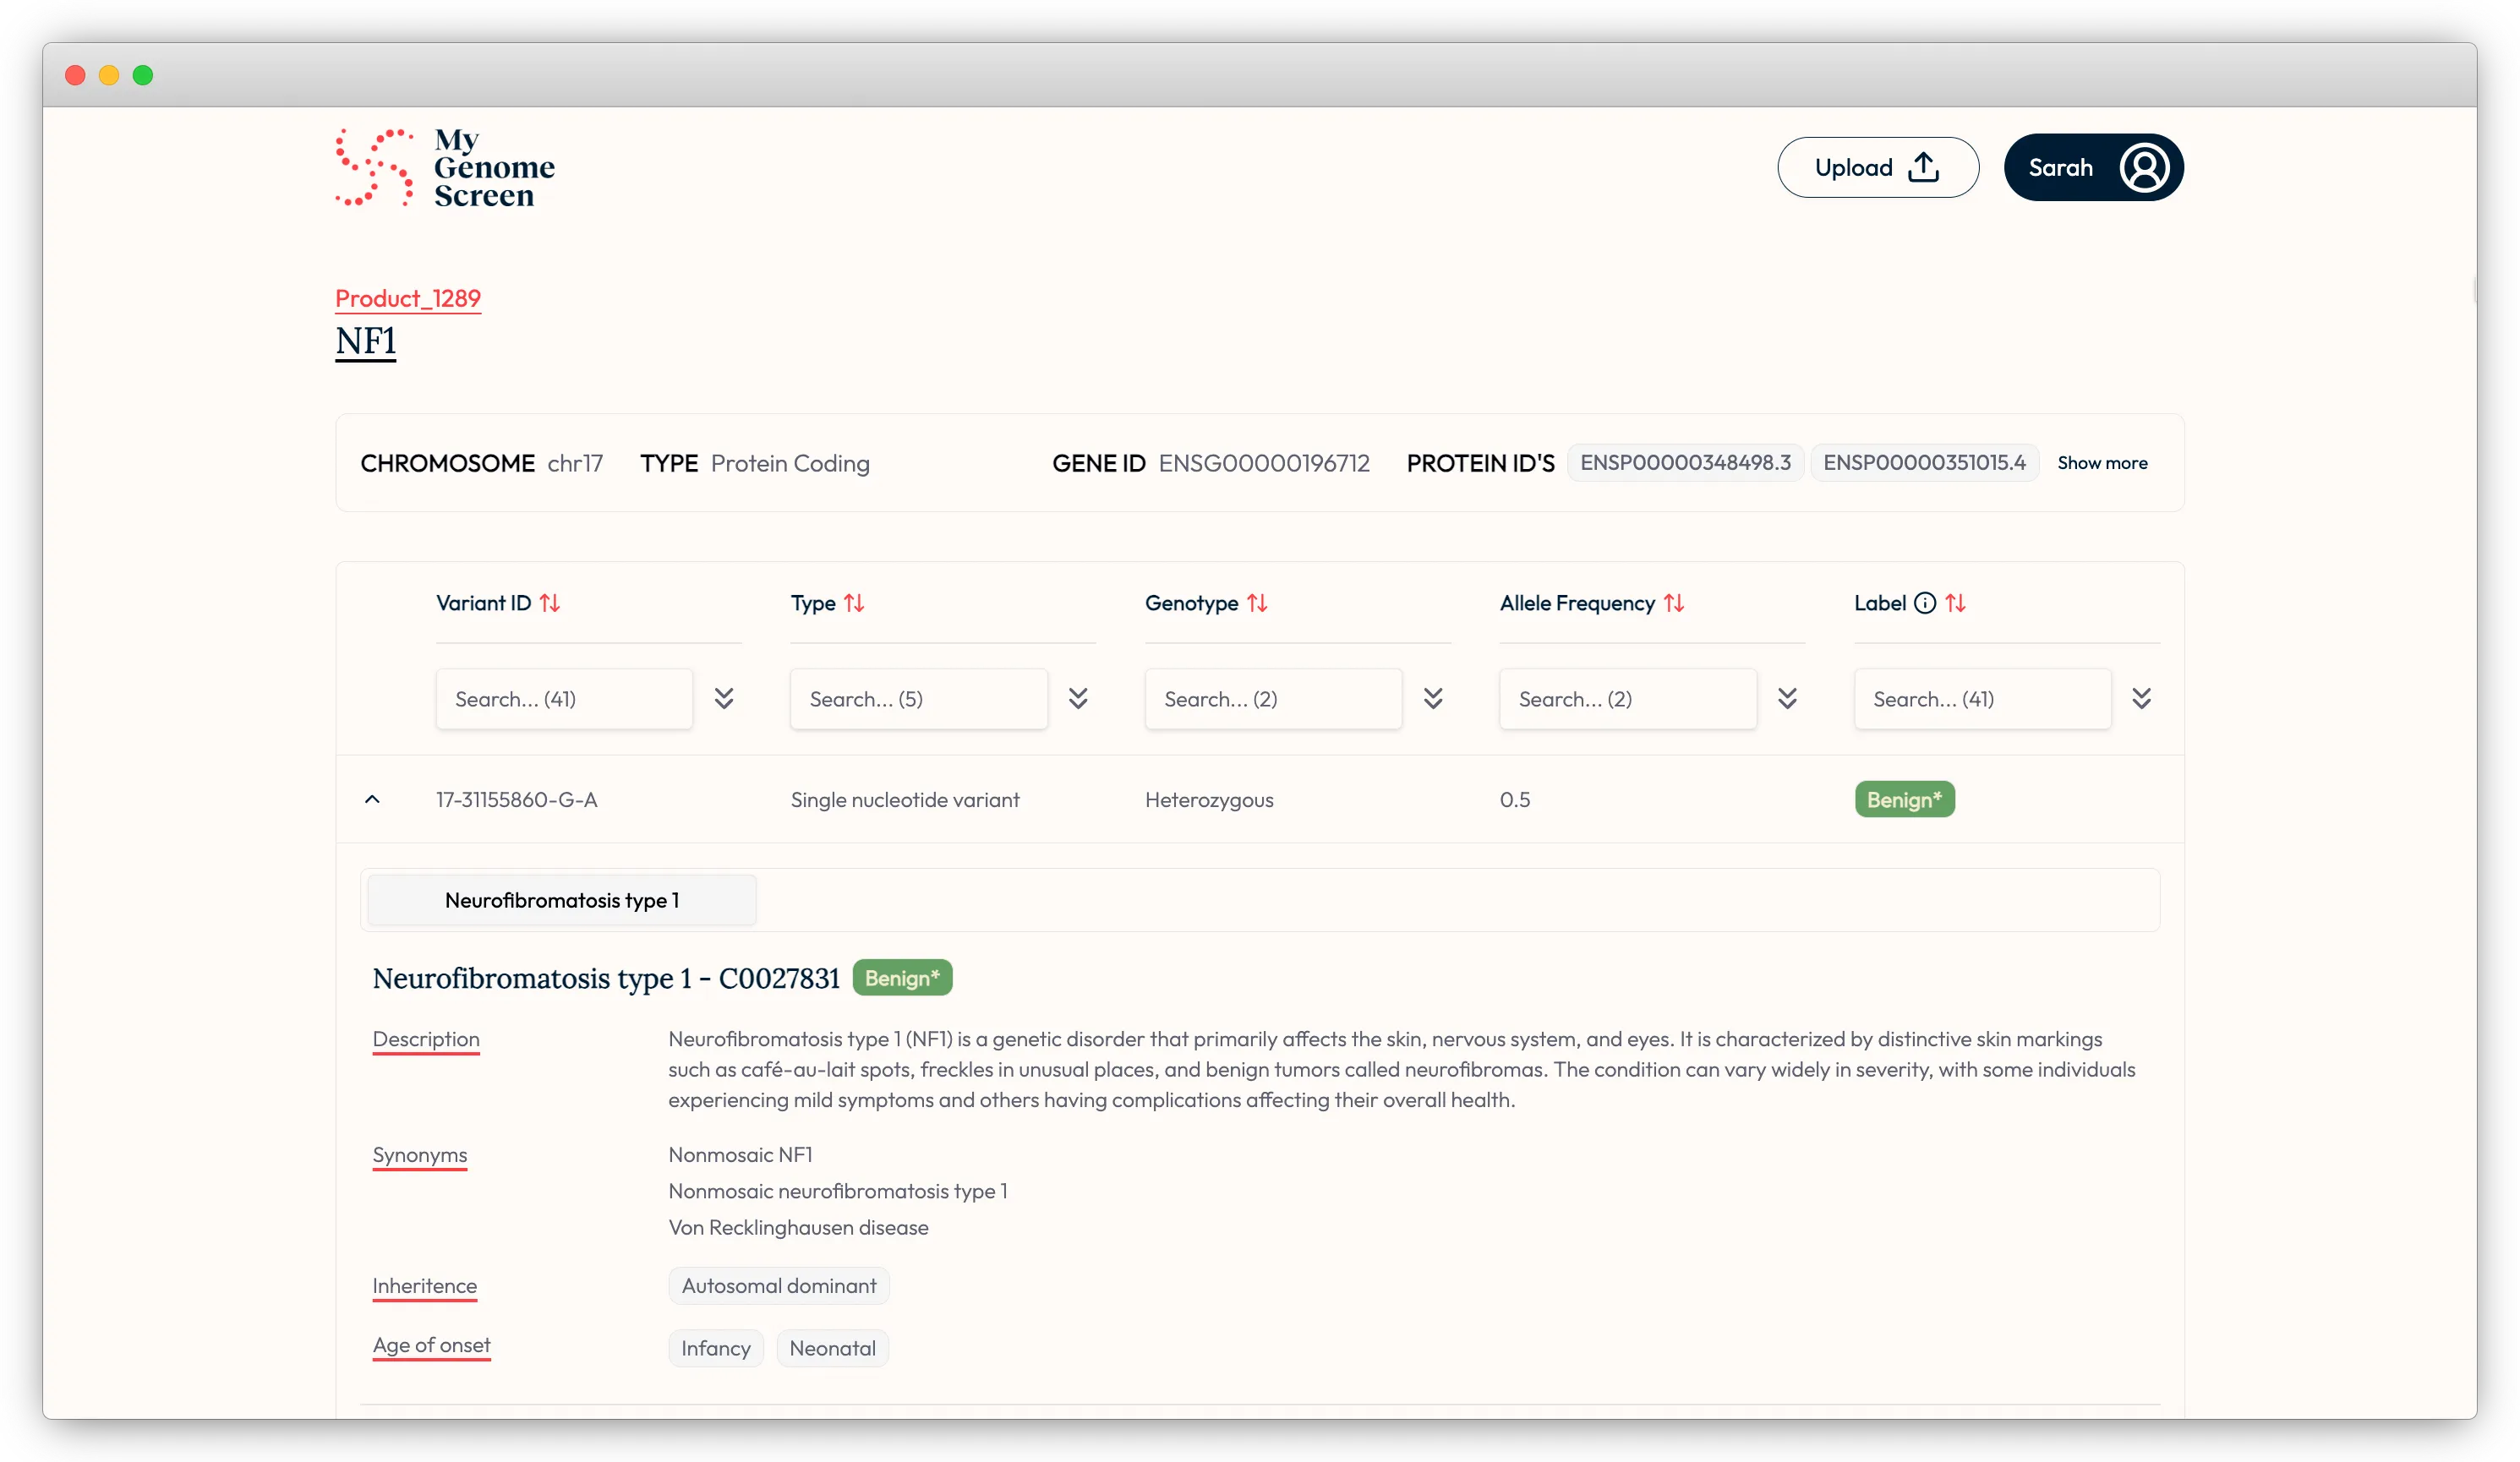Expand Variant ID filter double chevron

pos(724,698)
